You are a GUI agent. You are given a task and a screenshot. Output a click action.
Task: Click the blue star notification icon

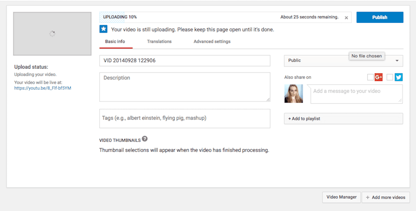pyautogui.click(x=103, y=30)
